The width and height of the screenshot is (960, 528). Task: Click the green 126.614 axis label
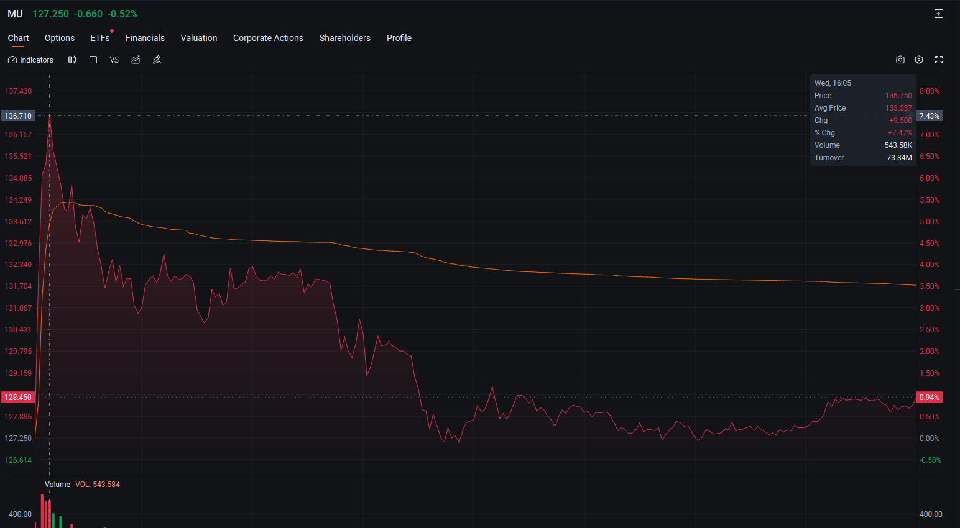[18, 460]
